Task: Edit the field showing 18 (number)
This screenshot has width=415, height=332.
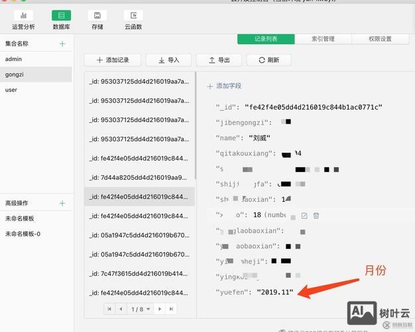Action: [304, 216]
